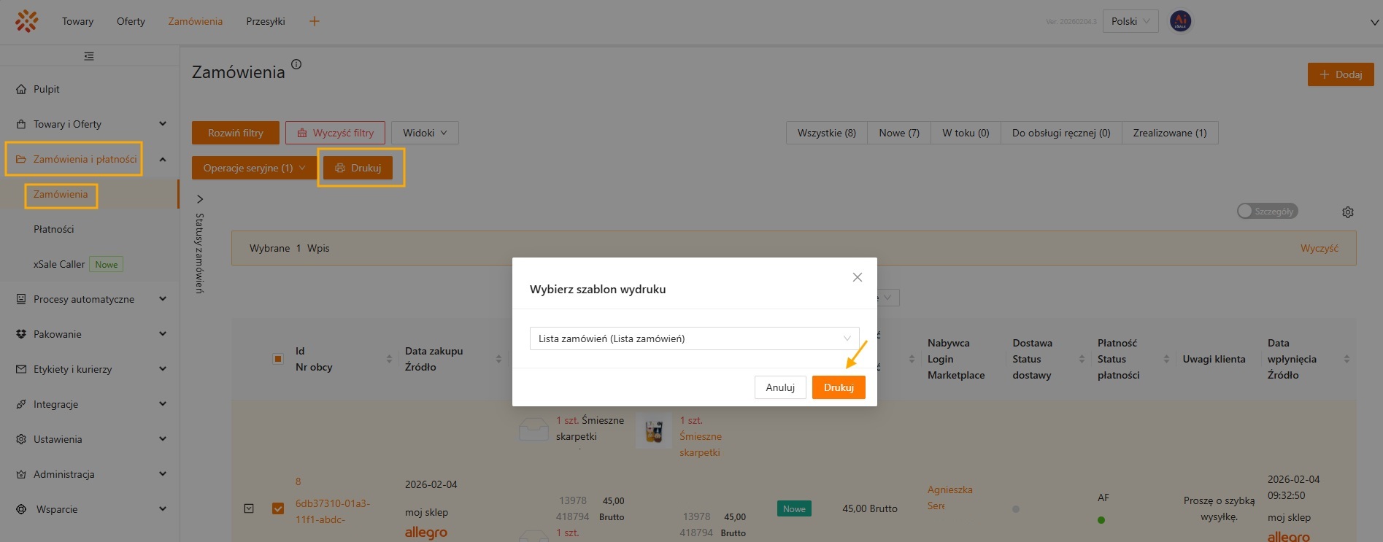Click the plus icon in top navigation
Viewport: 1383px width, 542px height.
pyautogui.click(x=315, y=21)
